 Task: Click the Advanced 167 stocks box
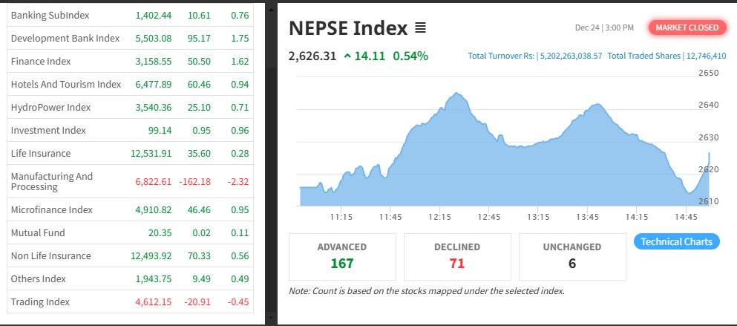[341, 255]
